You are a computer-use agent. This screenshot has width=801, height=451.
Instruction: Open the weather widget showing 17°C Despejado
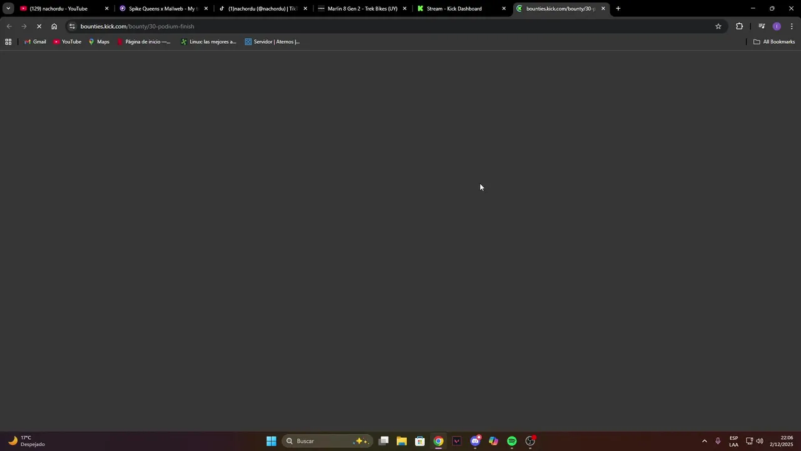(x=26, y=441)
